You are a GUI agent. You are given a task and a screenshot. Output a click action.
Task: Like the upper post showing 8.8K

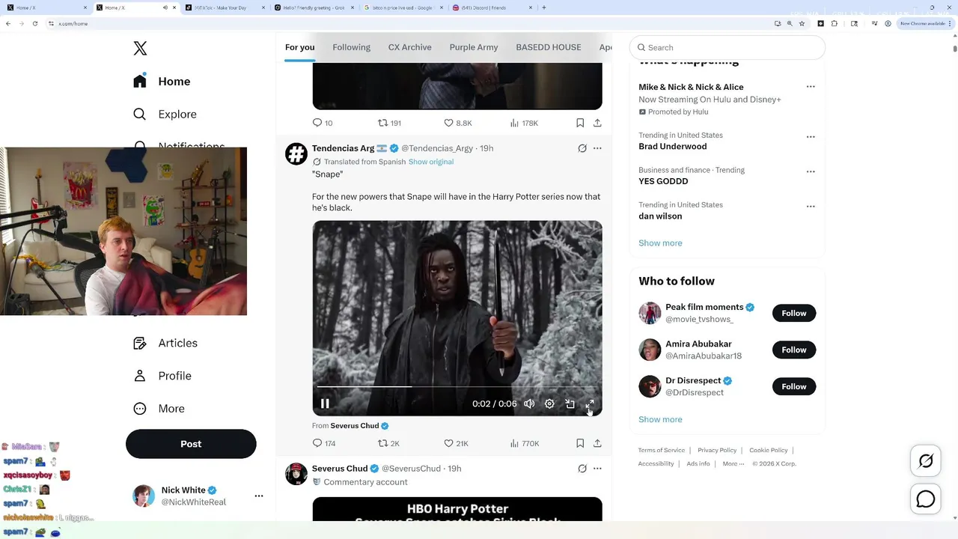point(457,123)
